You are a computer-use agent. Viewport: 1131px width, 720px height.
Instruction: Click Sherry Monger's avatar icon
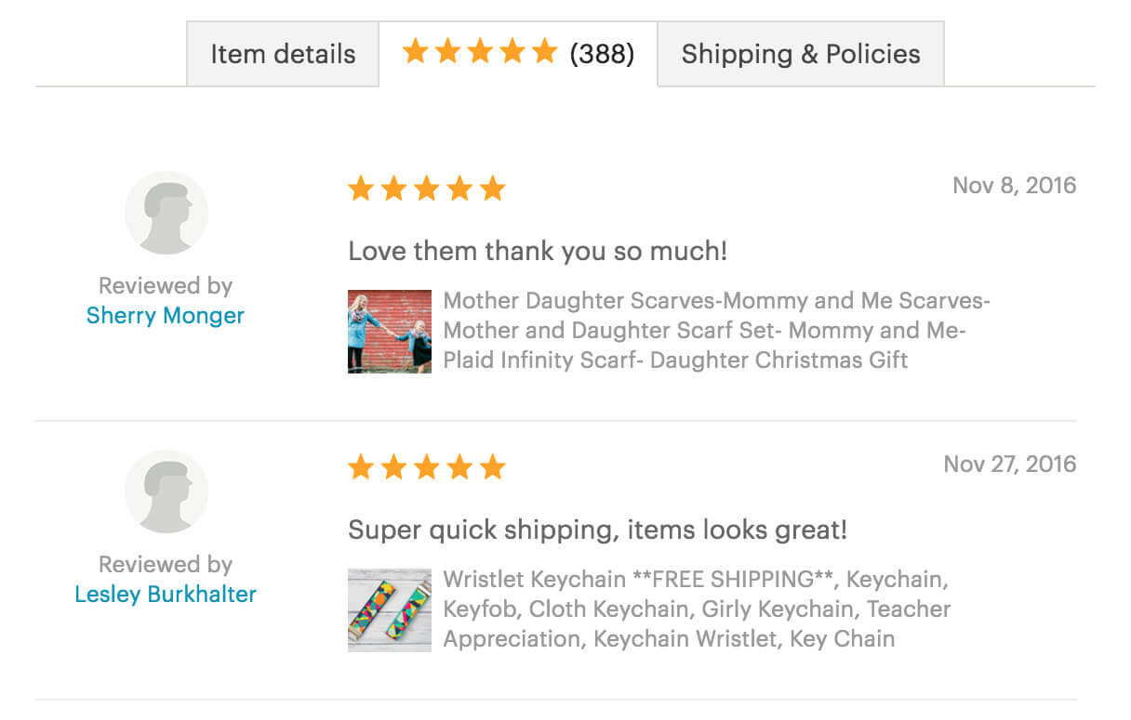(x=166, y=213)
